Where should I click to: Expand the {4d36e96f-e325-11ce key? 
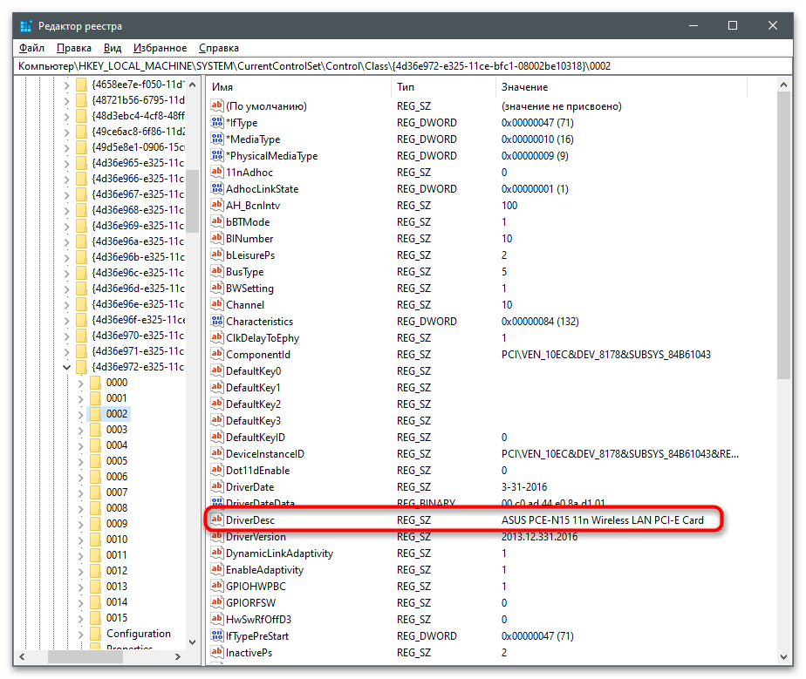[x=66, y=320]
